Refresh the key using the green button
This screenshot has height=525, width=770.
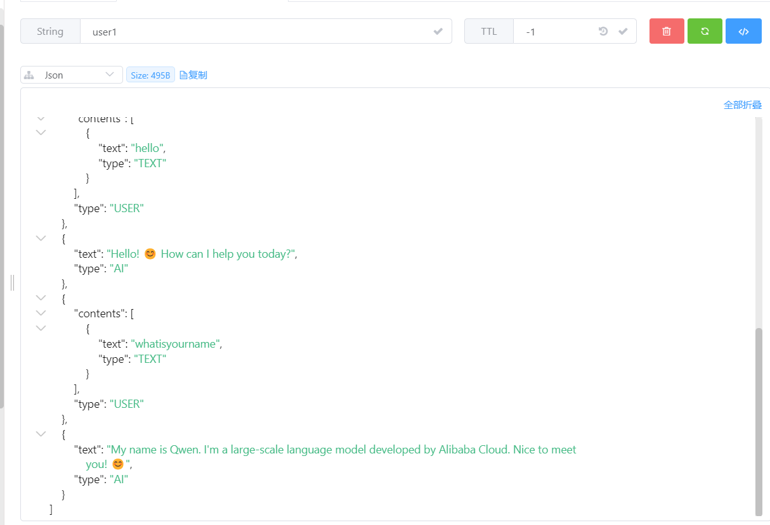point(704,32)
